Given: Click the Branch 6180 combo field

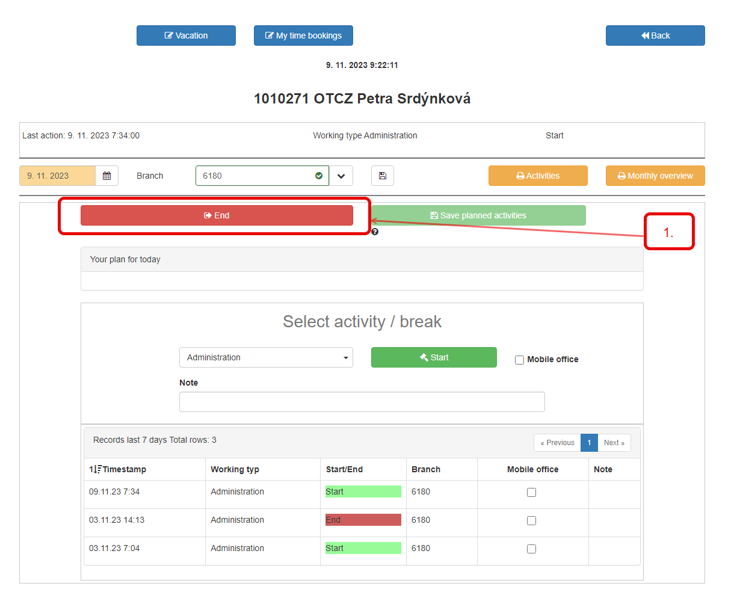Looking at the screenshot, I should pos(262,176).
